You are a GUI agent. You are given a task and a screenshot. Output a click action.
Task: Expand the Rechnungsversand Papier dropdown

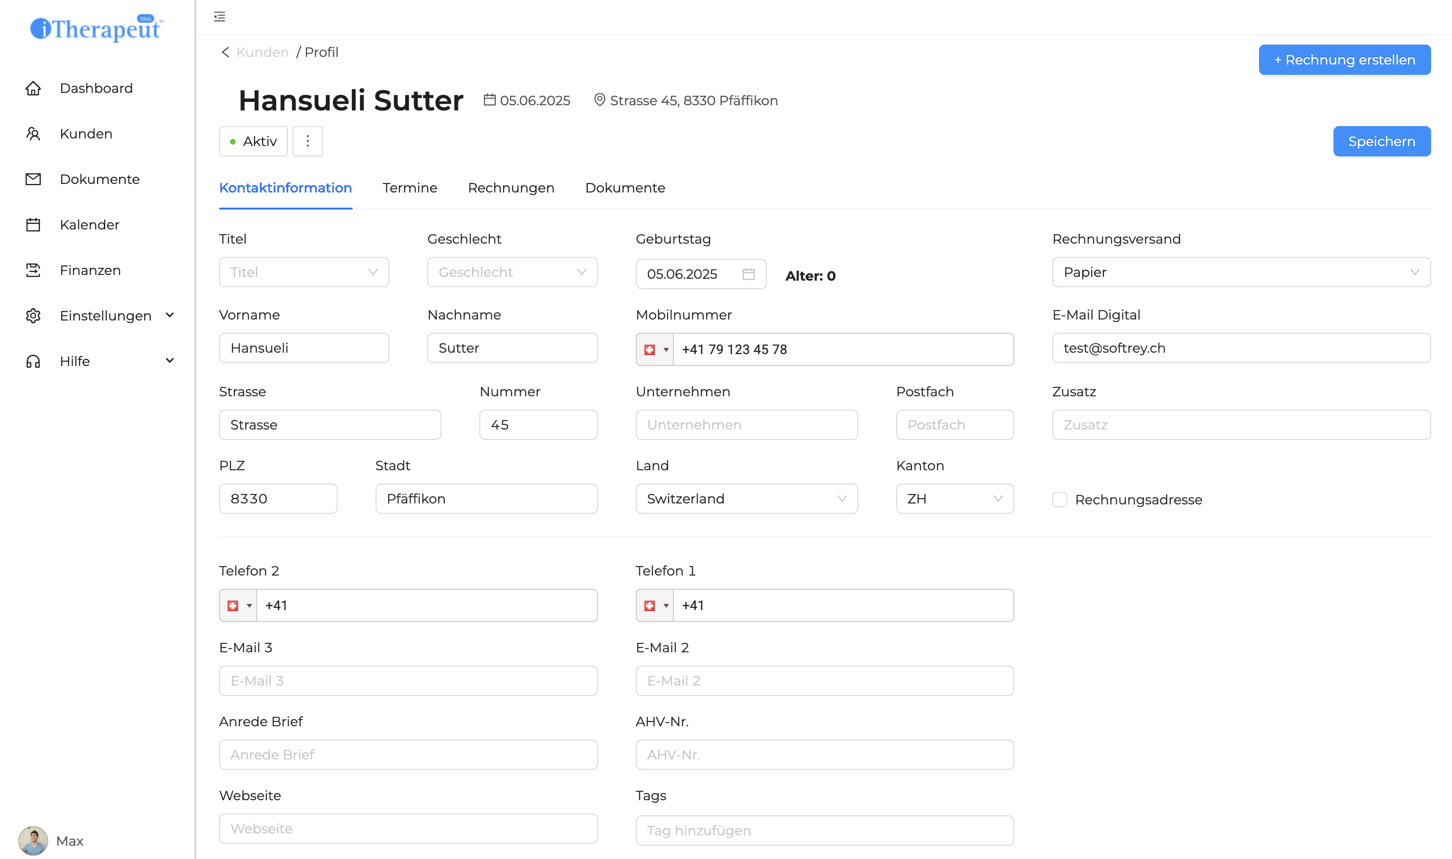1241,272
